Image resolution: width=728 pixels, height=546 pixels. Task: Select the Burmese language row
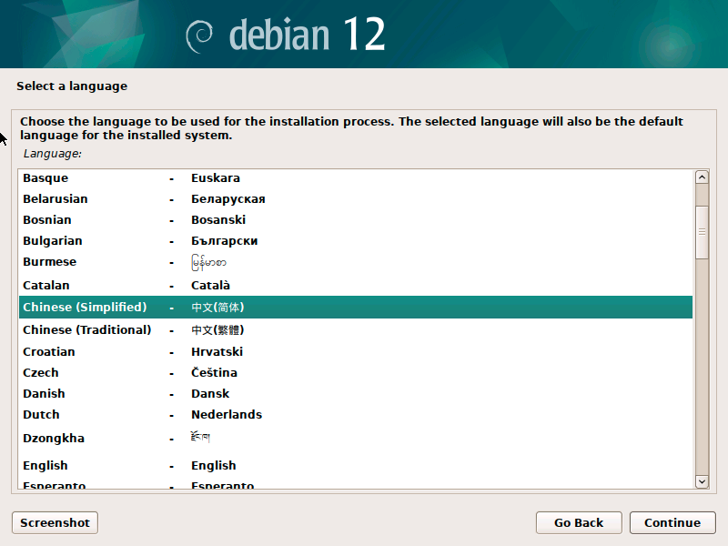click(x=356, y=262)
